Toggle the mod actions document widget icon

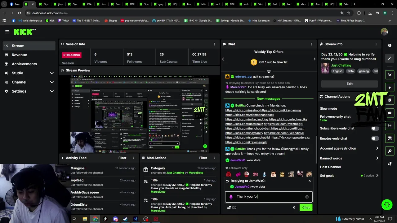tap(390, 100)
